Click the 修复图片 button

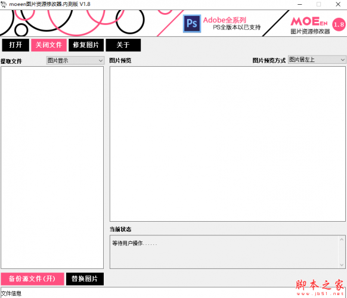86,45
